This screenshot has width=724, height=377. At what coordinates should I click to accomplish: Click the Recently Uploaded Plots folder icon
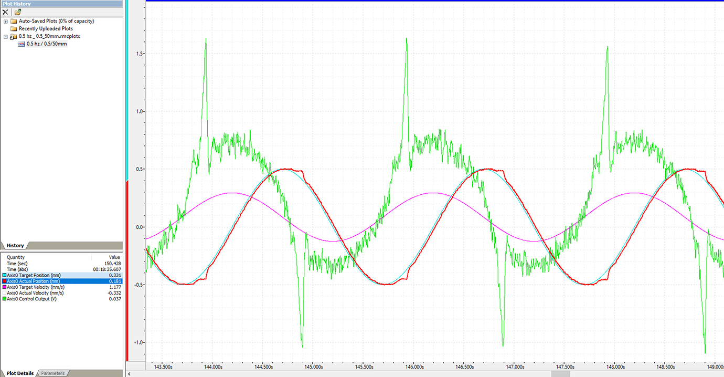pos(14,28)
